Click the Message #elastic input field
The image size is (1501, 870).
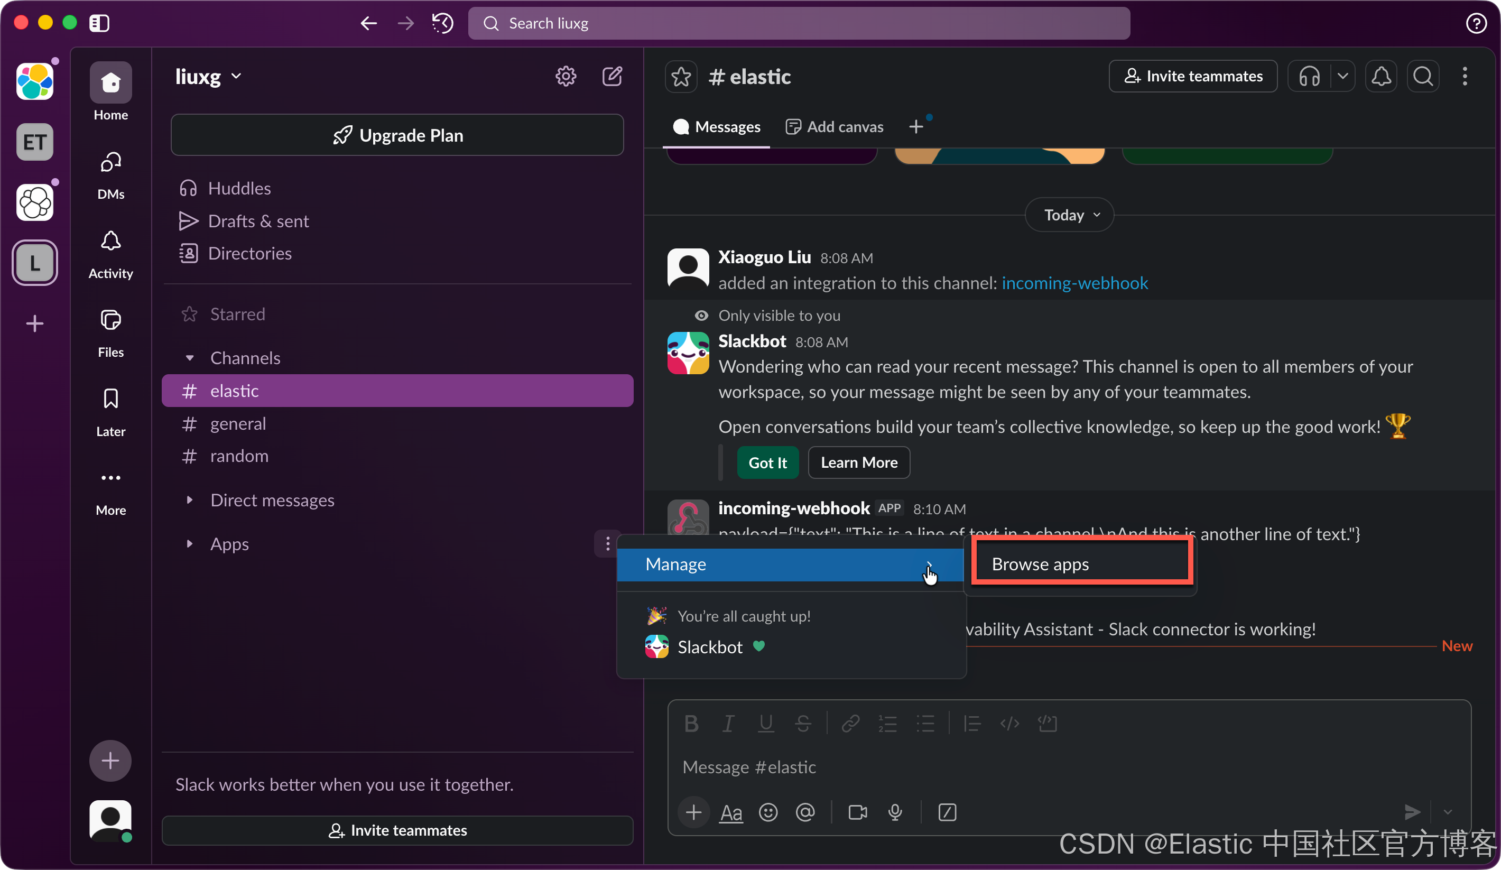pyautogui.click(x=1013, y=767)
